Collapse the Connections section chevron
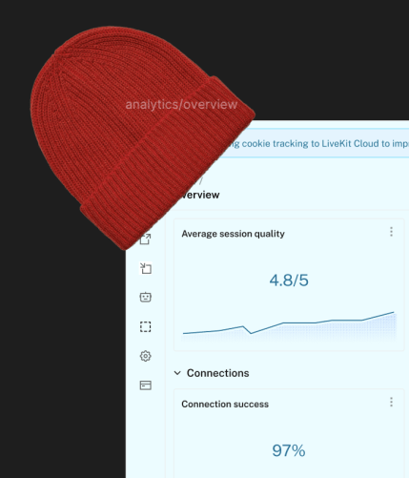The image size is (409, 478). [x=177, y=373]
